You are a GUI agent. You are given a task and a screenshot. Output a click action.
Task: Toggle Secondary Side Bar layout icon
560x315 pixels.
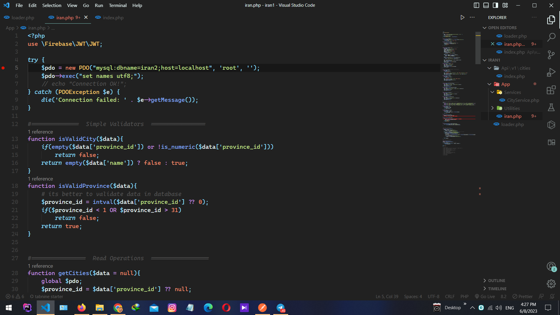pyautogui.click(x=496, y=5)
